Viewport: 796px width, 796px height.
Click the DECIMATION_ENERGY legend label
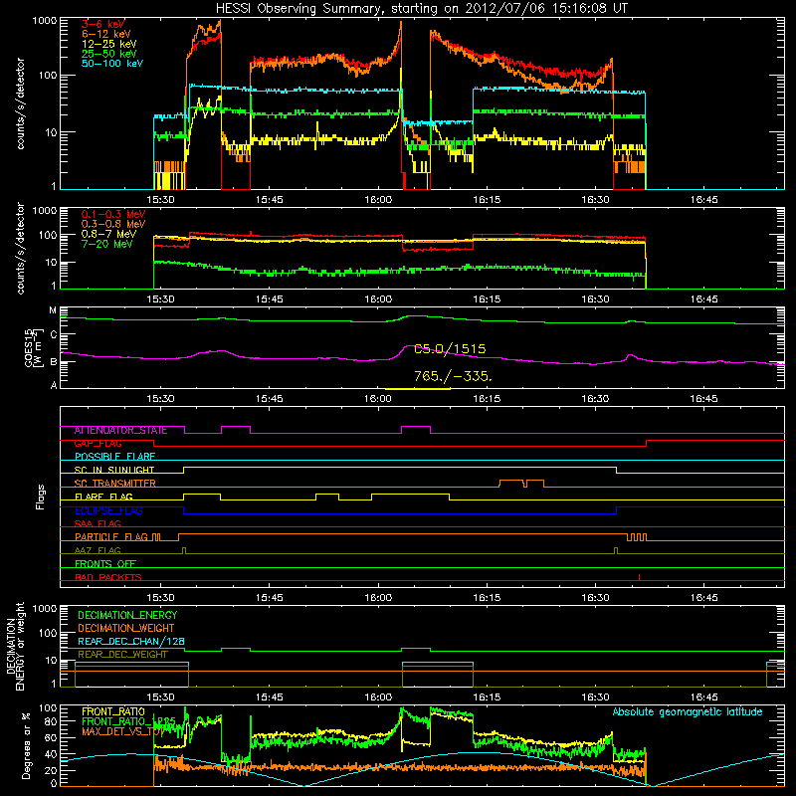tap(127, 615)
